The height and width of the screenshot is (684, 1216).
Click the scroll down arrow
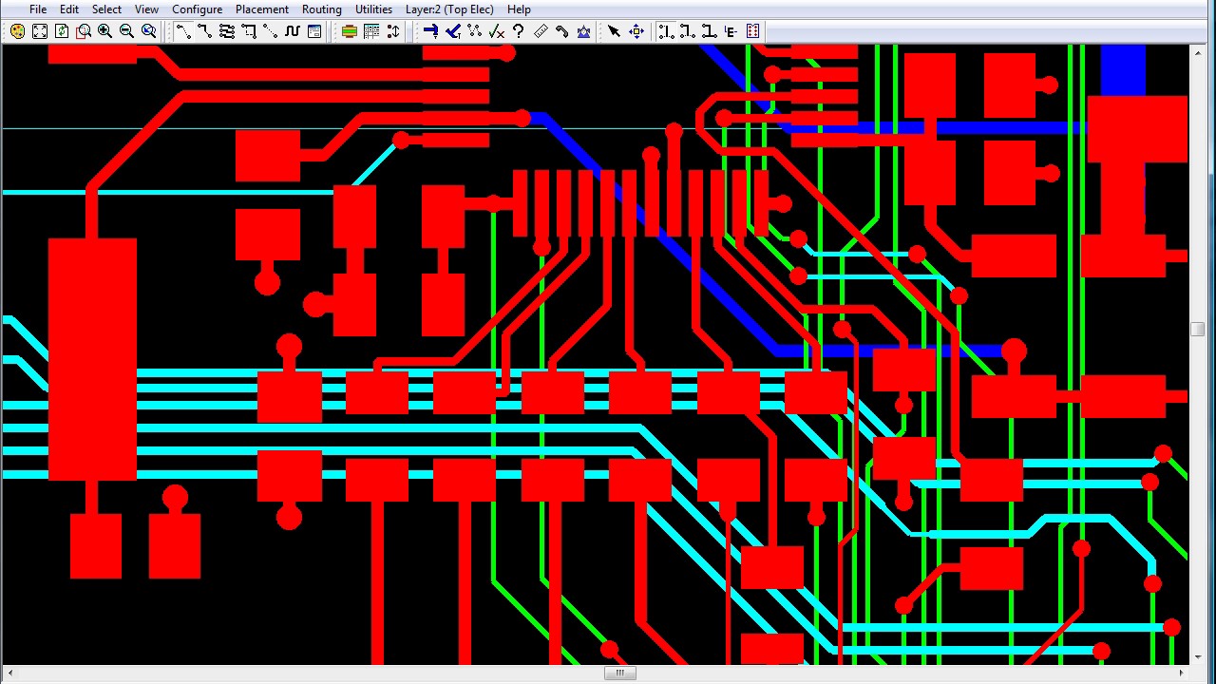[x=1197, y=657]
